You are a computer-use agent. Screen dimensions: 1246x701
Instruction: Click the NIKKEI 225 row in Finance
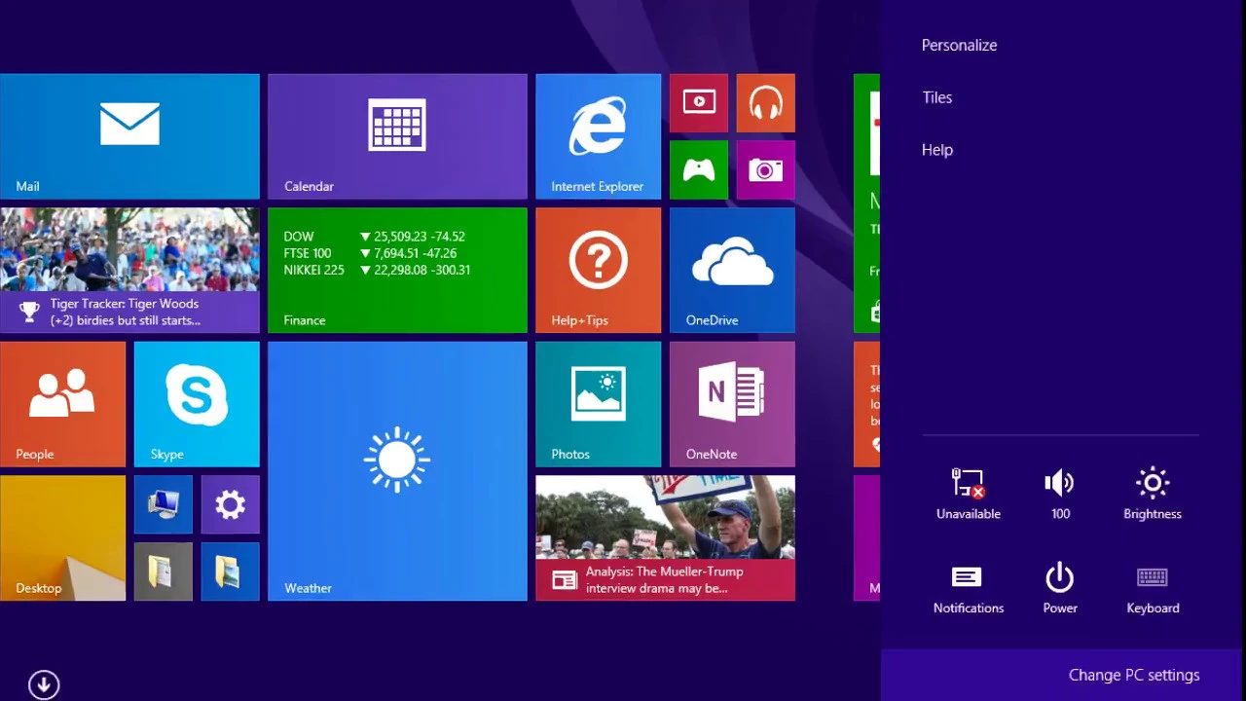coord(377,270)
